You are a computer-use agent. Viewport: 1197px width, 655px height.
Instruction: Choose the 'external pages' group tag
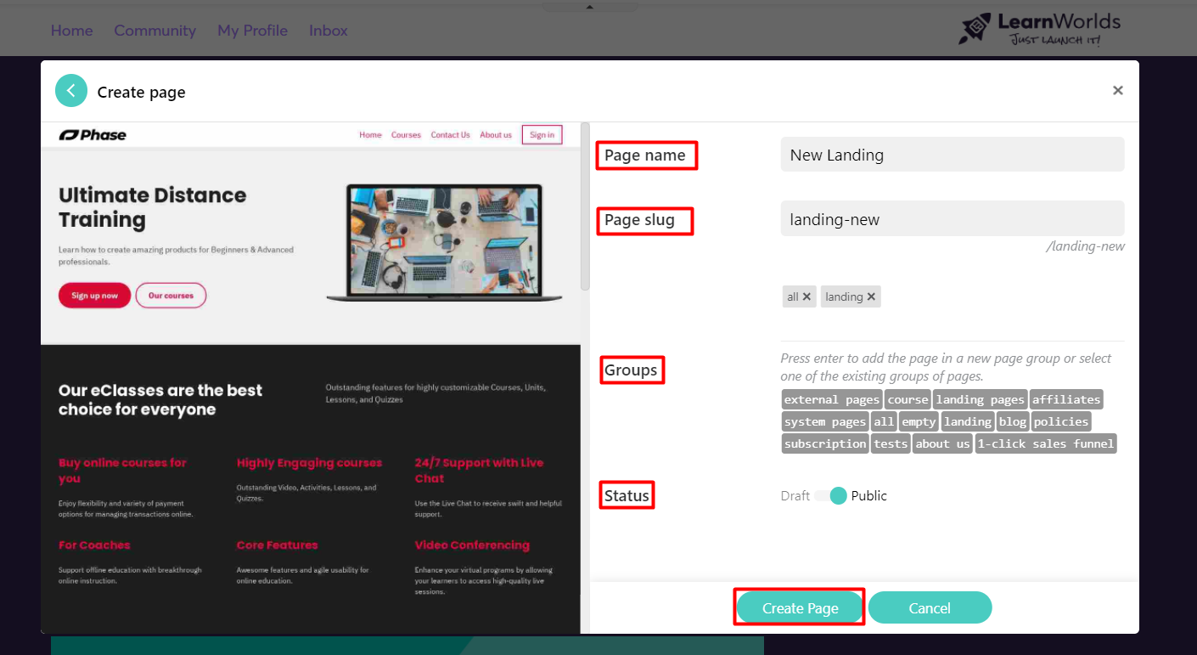(831, 399)
